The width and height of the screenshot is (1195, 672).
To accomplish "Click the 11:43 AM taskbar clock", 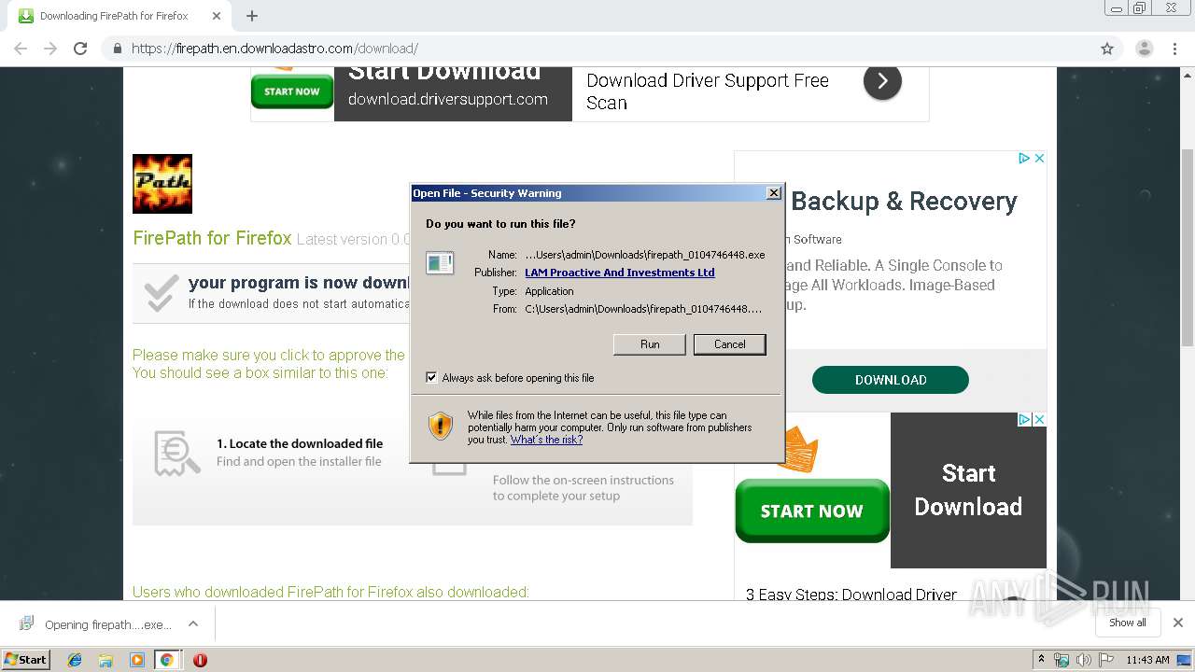I will click(1147, 660).
